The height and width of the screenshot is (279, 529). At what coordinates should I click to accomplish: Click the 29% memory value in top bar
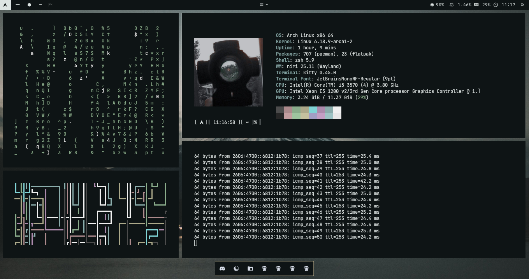click(x=486, y=5)
